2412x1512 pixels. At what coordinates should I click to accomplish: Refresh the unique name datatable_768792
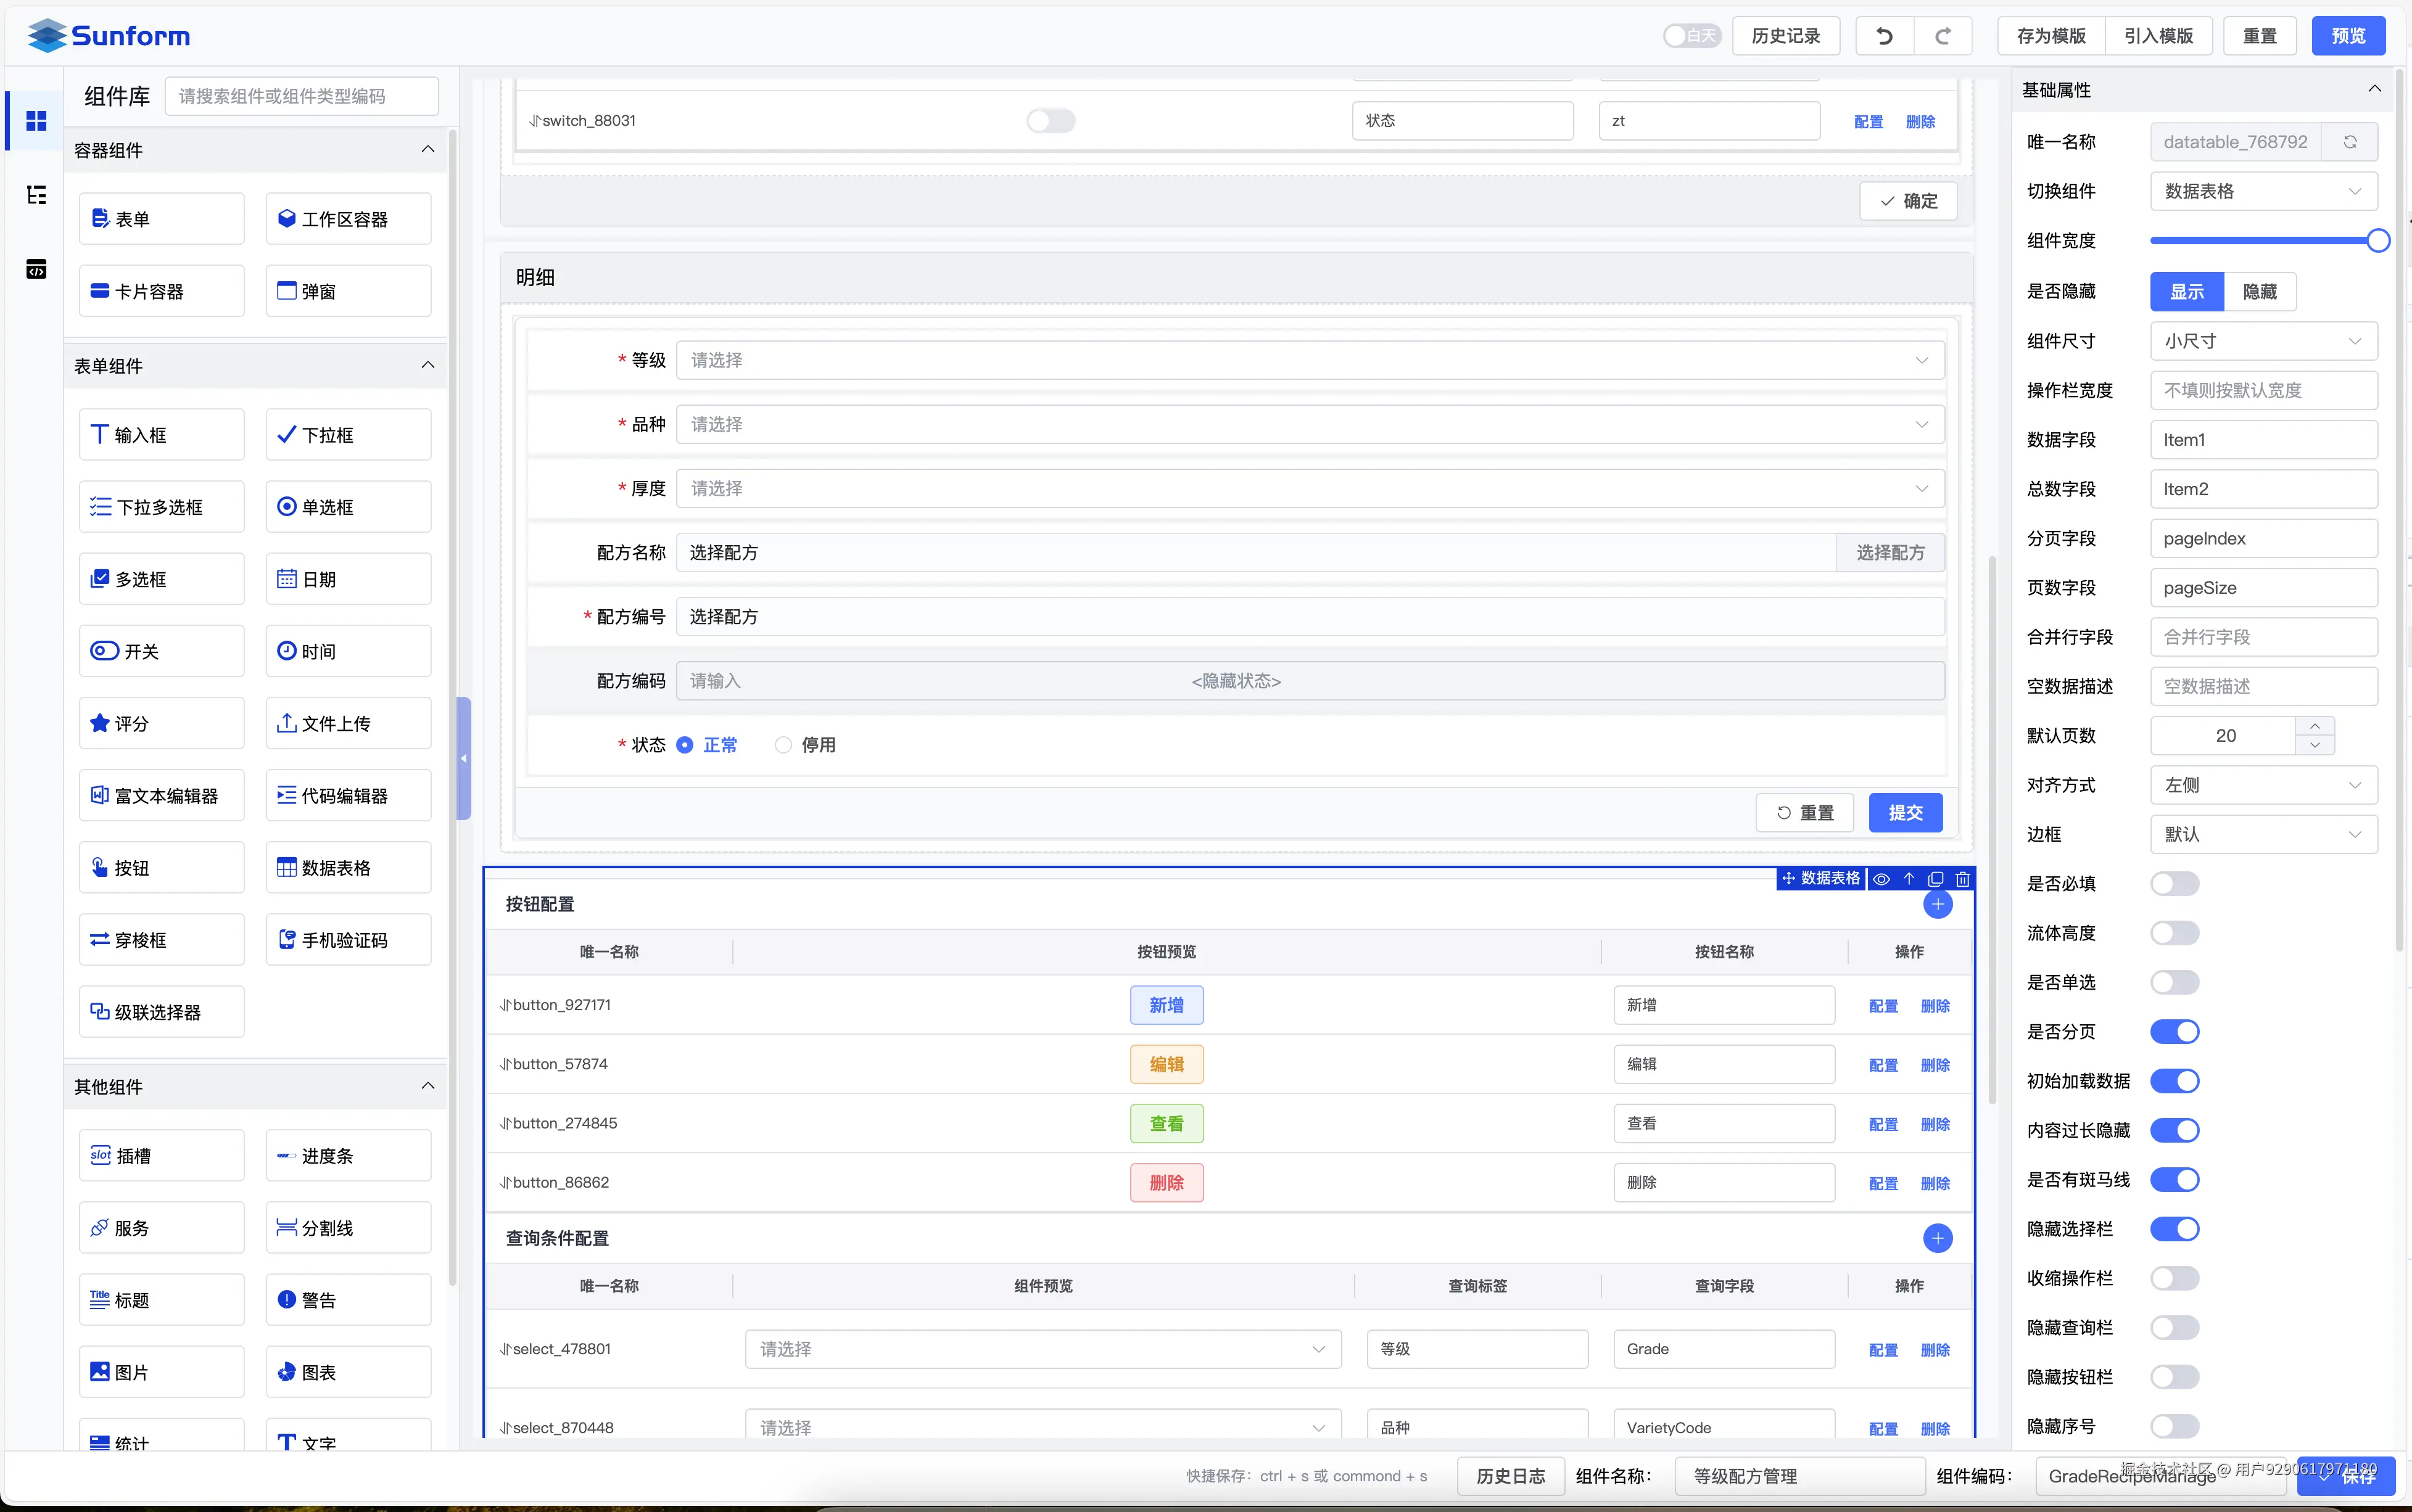(x=2350, y=142)
